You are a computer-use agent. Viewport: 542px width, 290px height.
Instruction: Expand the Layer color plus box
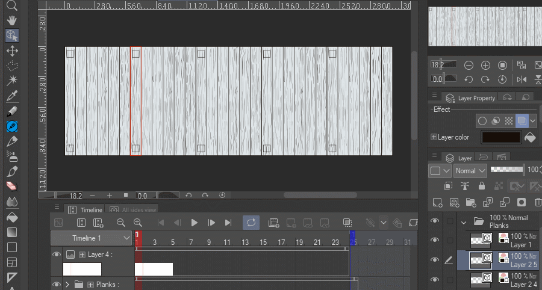click(434, 137)
